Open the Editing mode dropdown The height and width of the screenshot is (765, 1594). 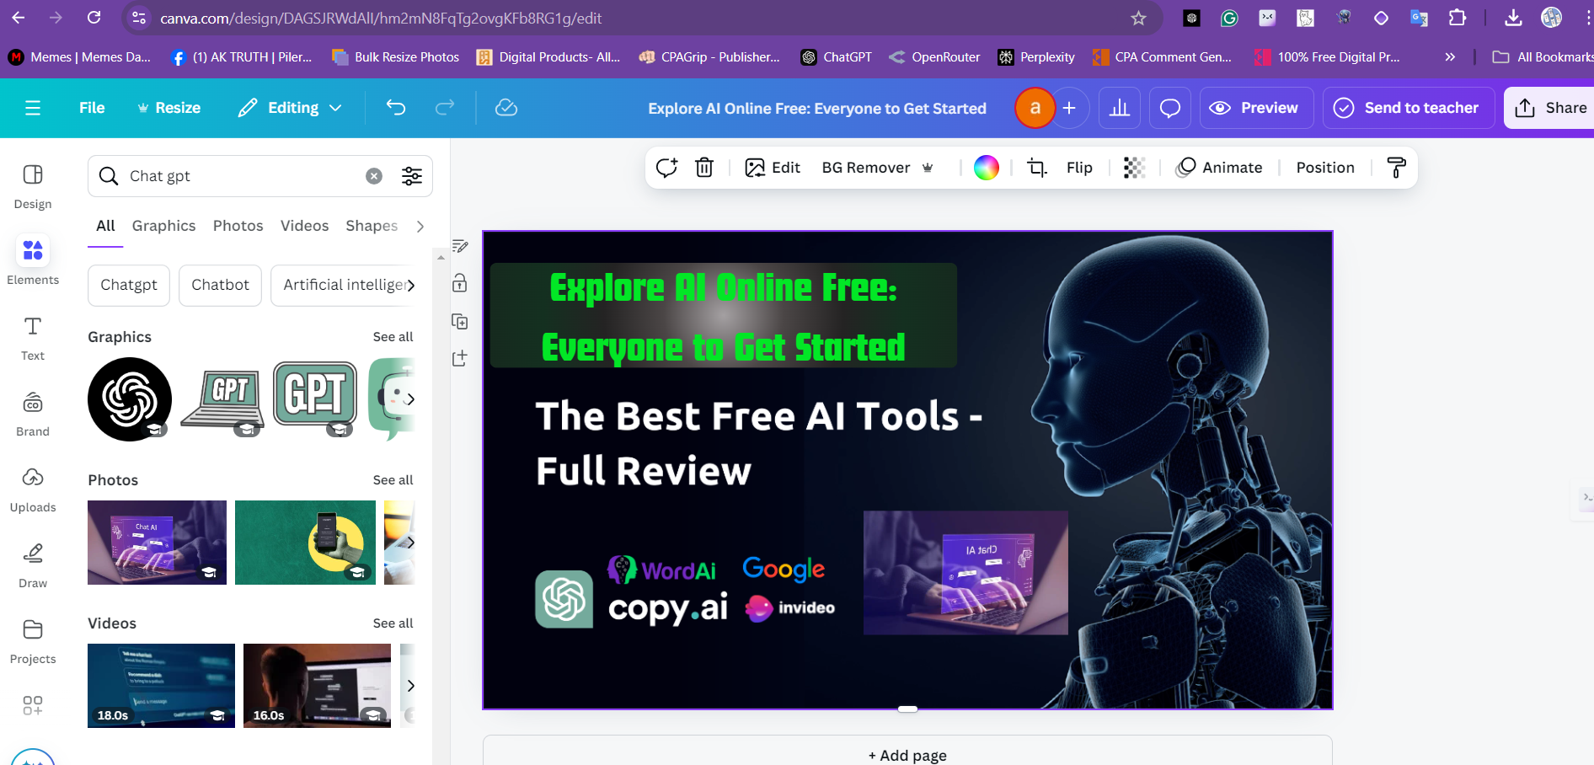pos(290,108)
